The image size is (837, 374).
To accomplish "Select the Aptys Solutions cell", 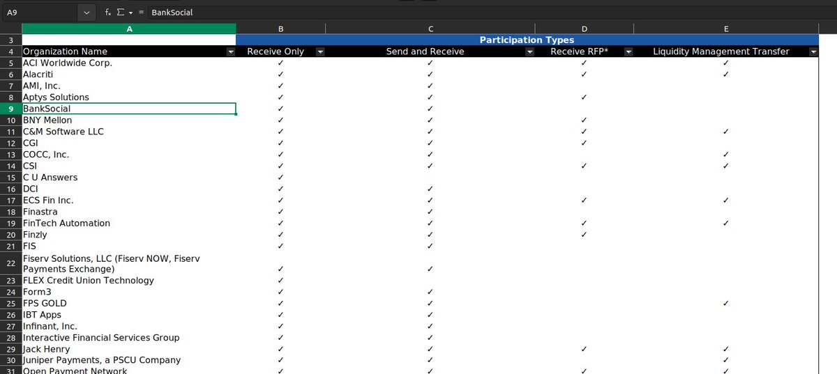I will [x=129, y=98].
